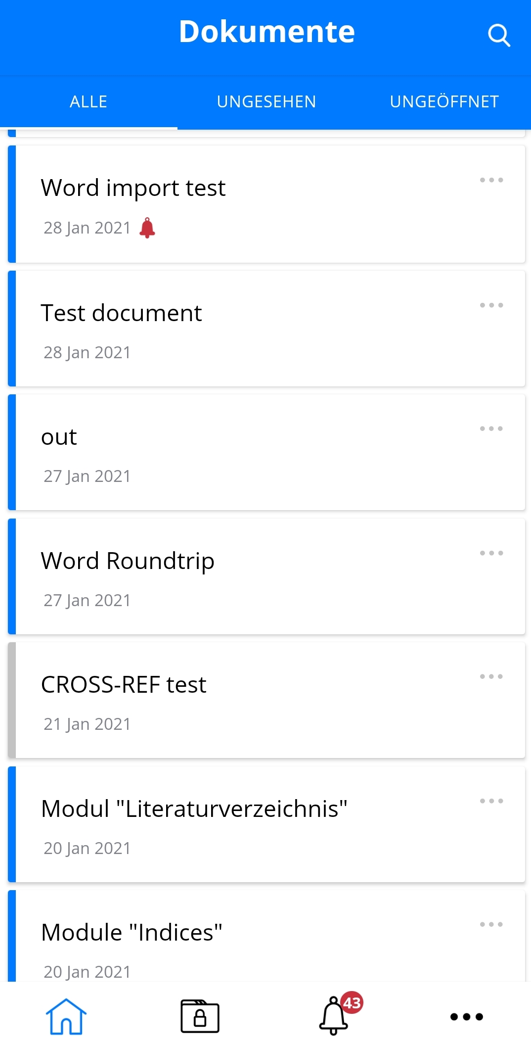531x1046 pixels.
Task: Open options dots for Word import test
Action: click(x=491, y=180)
